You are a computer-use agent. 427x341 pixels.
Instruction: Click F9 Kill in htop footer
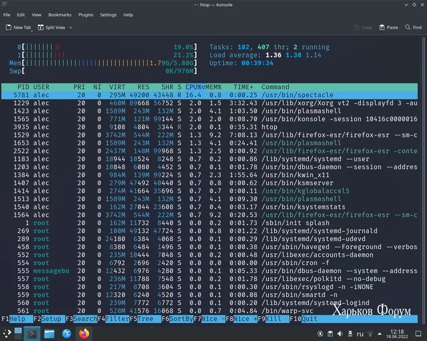[274, 319]
